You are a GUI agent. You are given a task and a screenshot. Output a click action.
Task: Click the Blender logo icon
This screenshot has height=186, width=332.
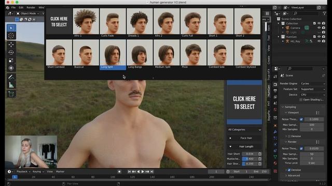pos(8,8)
